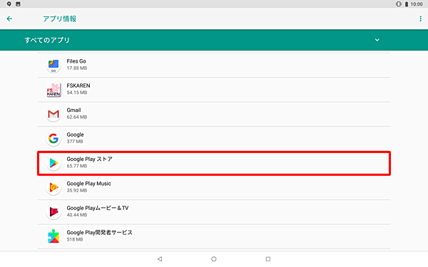
Task: Click the 17.88 MB size text
Action: coord(77,68)
